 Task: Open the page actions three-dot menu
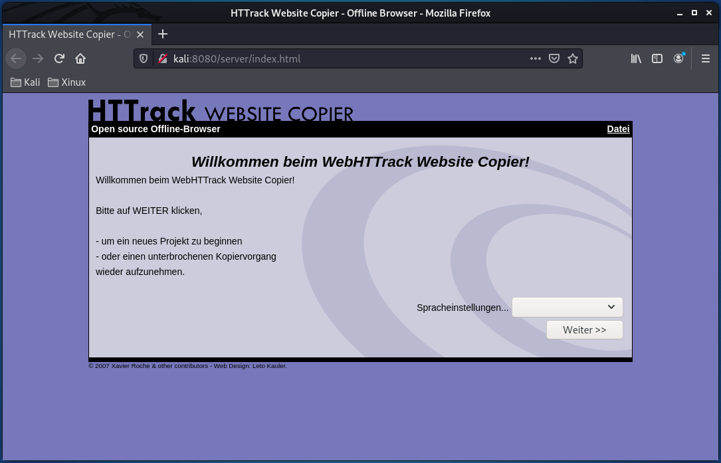coord(536,58)
